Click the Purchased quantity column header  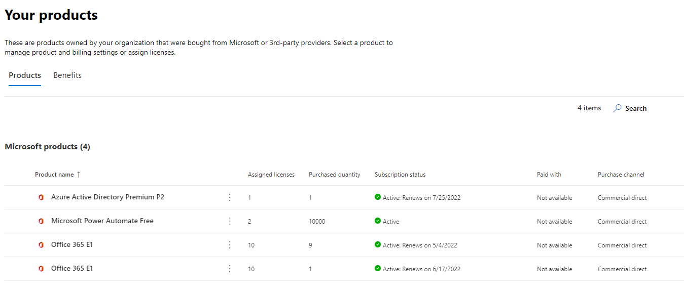334,174
